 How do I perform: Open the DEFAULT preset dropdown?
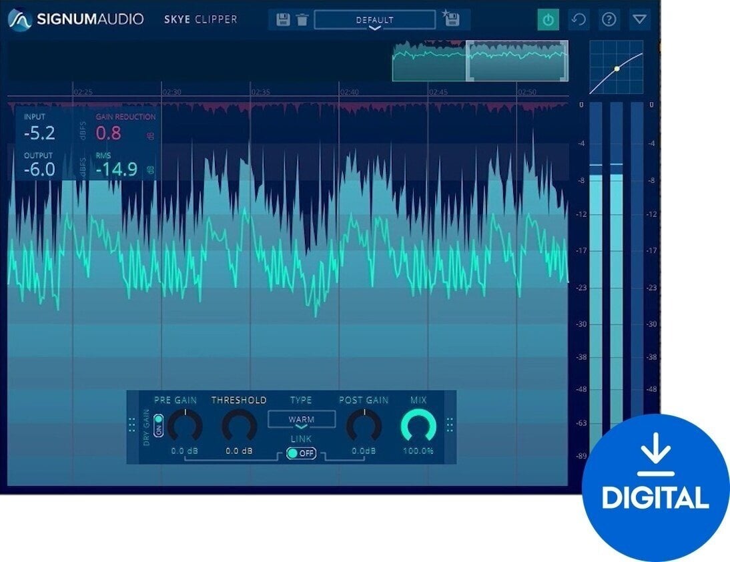click(375, 20)
